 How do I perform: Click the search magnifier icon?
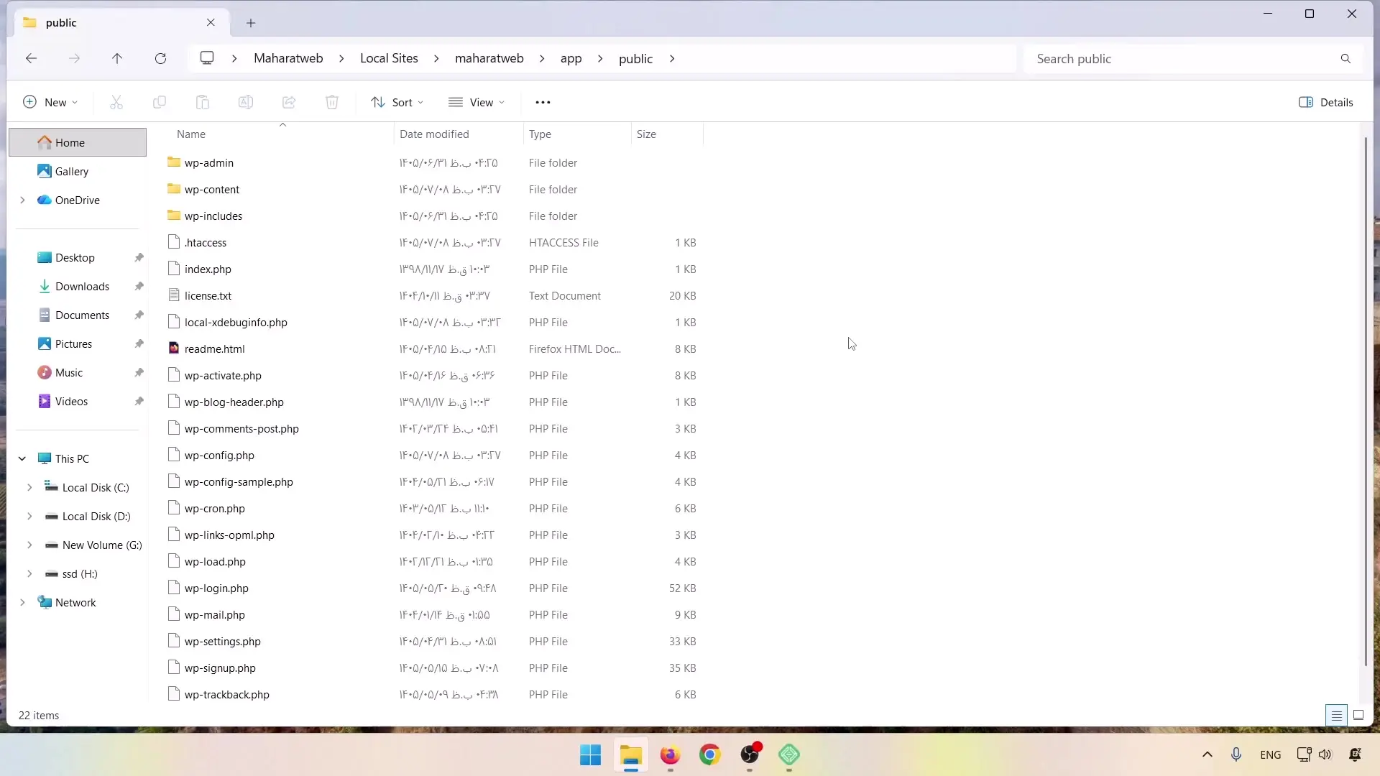pyautogui.click(x=1345, y=58)
